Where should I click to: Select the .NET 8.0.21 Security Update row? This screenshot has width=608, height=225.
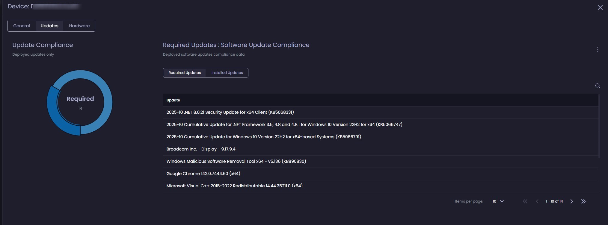[x=230, y=112]
